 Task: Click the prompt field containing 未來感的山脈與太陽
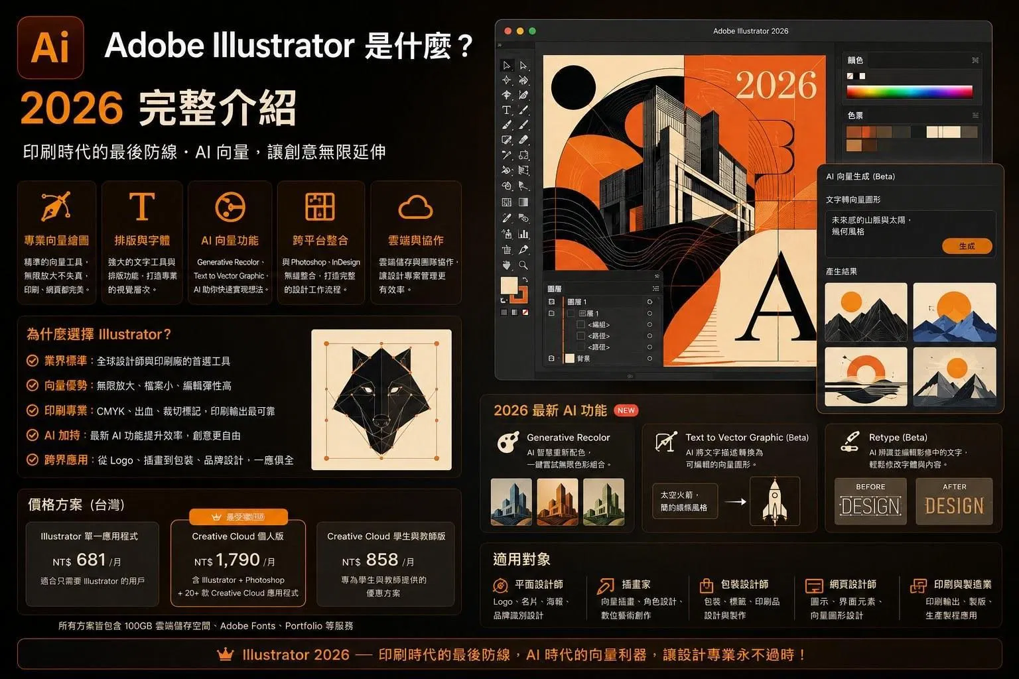(x=910, y=233)
